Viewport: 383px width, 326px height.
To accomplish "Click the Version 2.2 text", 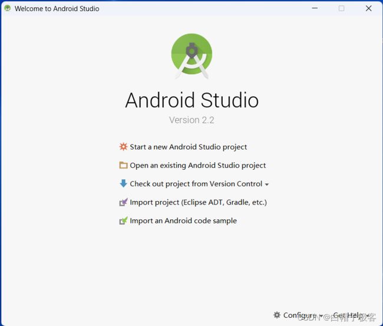I will coord(191,120).
